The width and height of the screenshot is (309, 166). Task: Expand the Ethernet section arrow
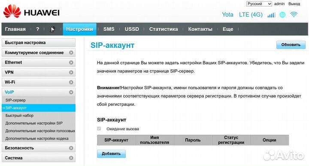pyautogui.click(x=71, y=62)
